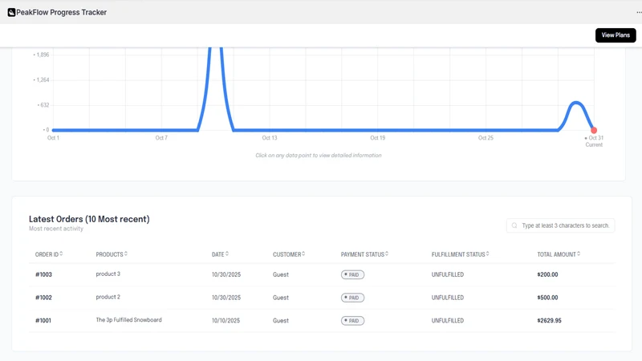Click the Oct 13 axis label
Image resolution: width=642 pixels, height=361 pixels.
pos(270,138)
